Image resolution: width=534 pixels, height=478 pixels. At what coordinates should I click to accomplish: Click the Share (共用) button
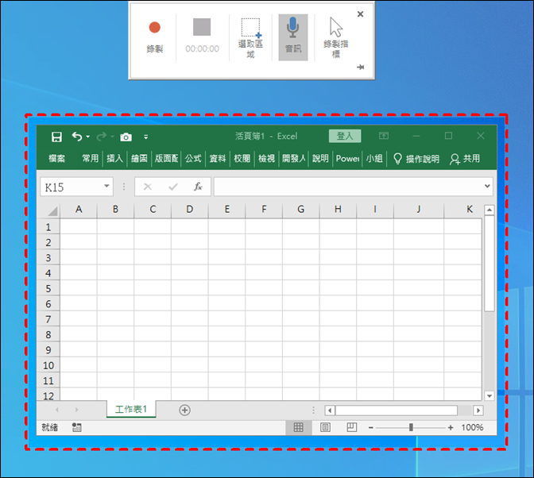pos(465,159)
